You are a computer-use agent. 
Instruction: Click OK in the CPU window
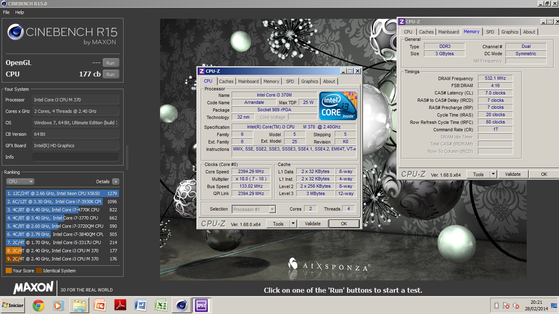(344, 224)
